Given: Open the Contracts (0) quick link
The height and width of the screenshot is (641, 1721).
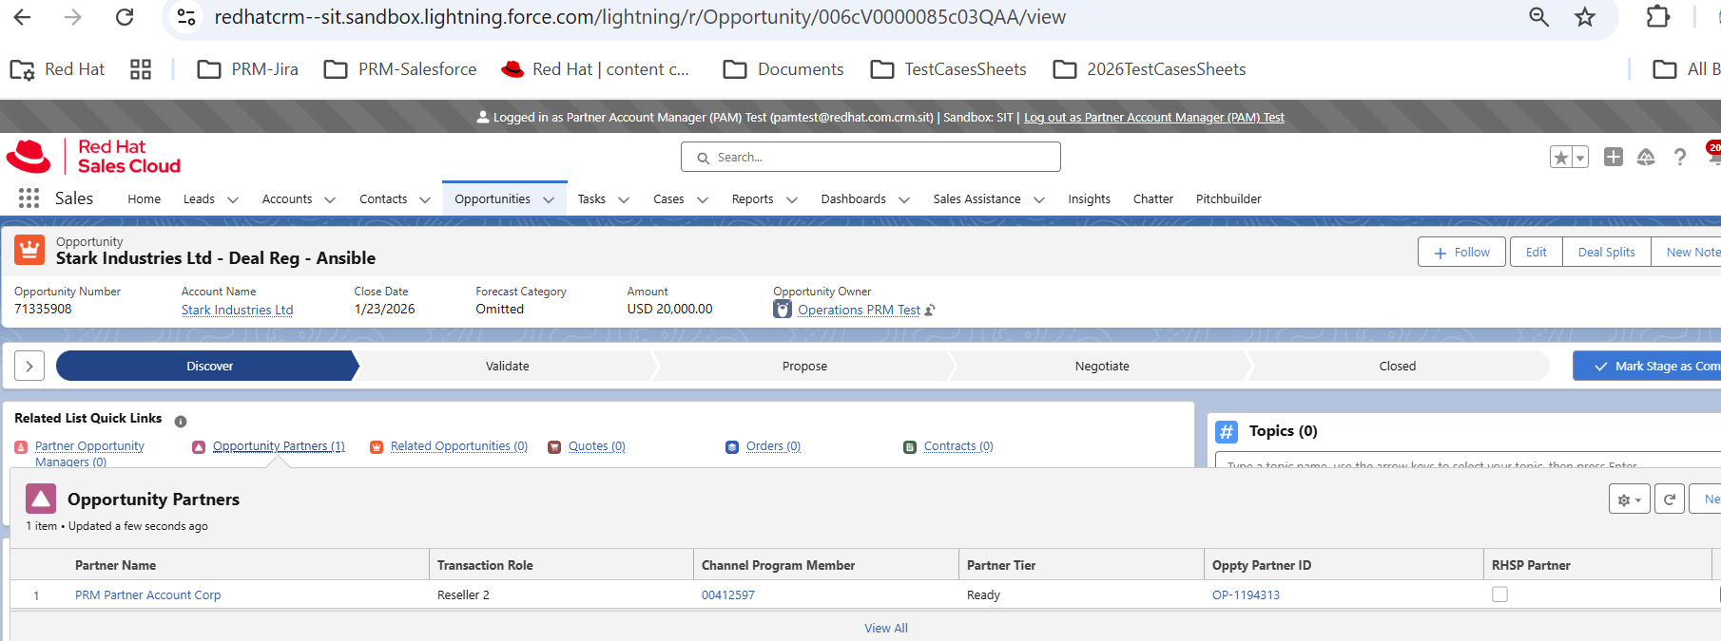Looking at the screenshot, I should point(958,445).
